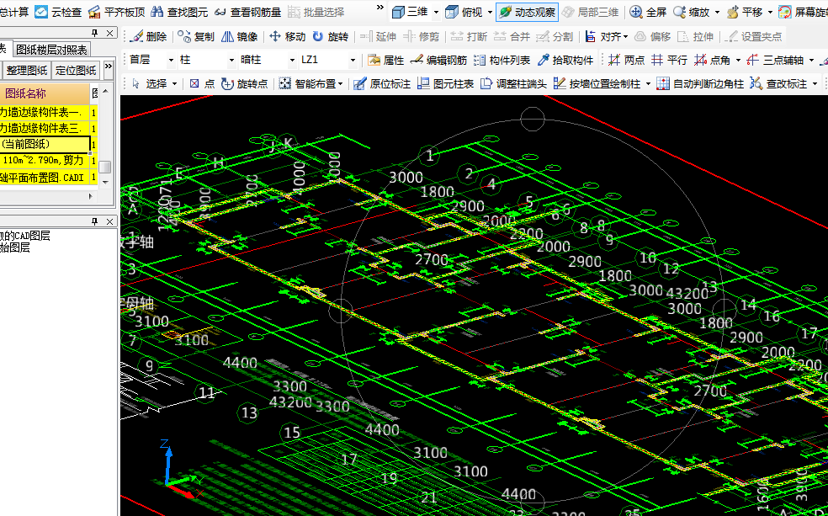The width and height of the screenshot is (828, 516).
Task: Expand the 智能布置 dropdown
Action: point(340,84)
